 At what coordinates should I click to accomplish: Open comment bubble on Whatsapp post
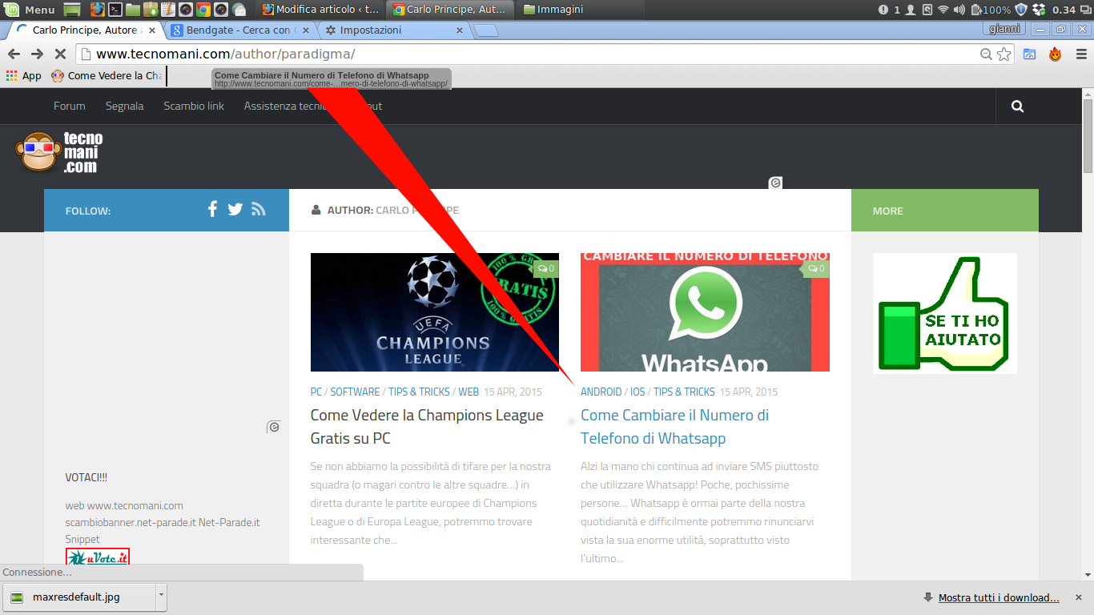(816, 269)
